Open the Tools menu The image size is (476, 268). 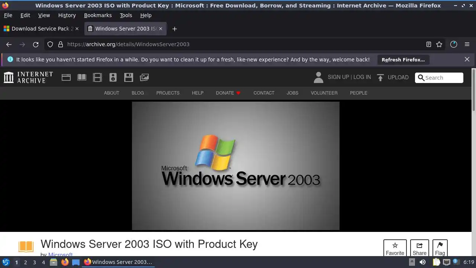[126, 15]
